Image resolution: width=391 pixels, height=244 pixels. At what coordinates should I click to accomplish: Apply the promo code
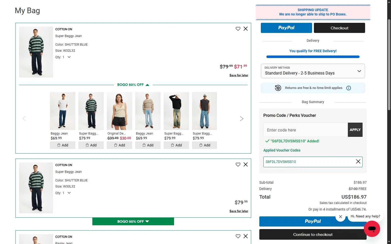pos(355,130)
